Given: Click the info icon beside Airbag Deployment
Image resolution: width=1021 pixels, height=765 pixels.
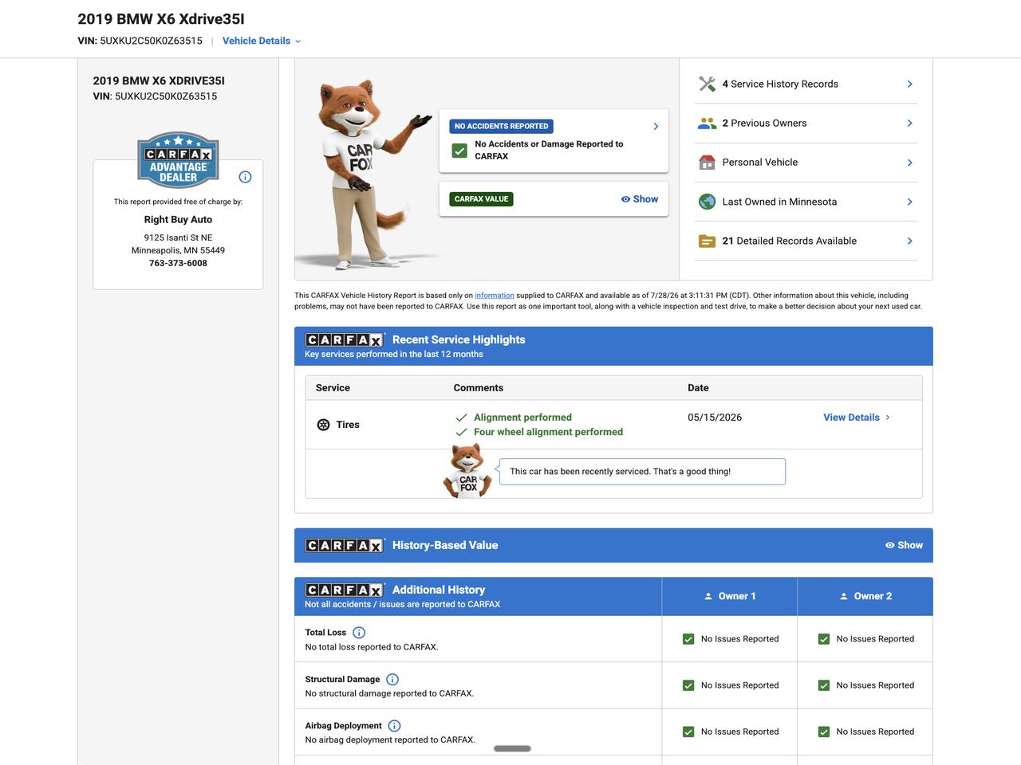Looking at the screenshot, I should coord(394,726).
